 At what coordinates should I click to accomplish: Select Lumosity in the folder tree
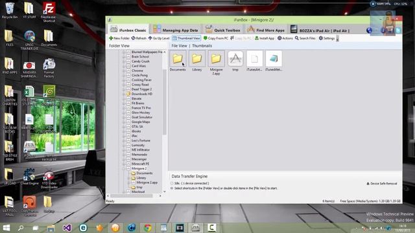coord(138,145)
